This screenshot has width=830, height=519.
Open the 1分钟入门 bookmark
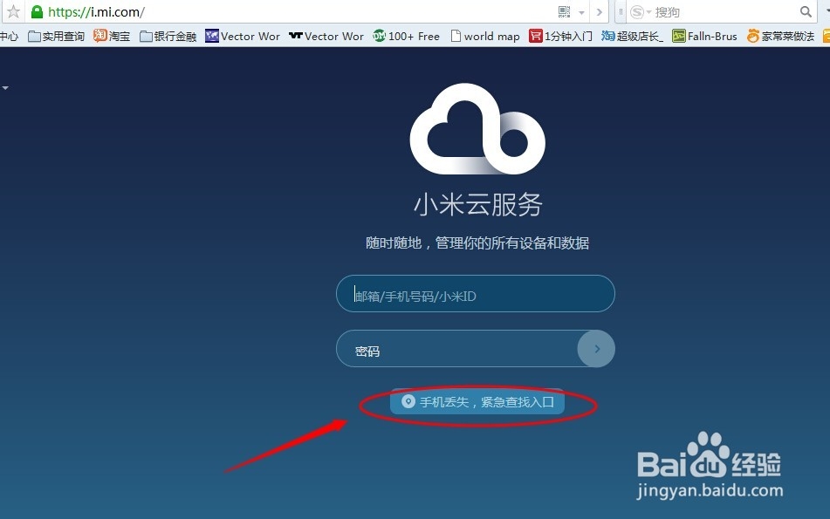[x=560, y=36]
